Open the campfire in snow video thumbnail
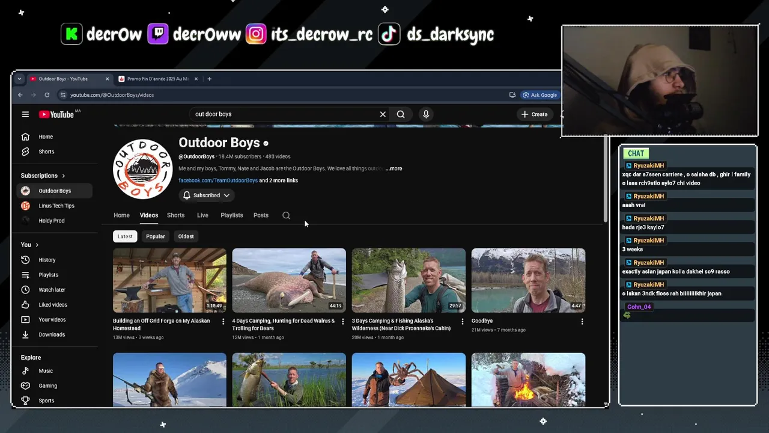This screenshot has height=433, width=769. [528, 380]
